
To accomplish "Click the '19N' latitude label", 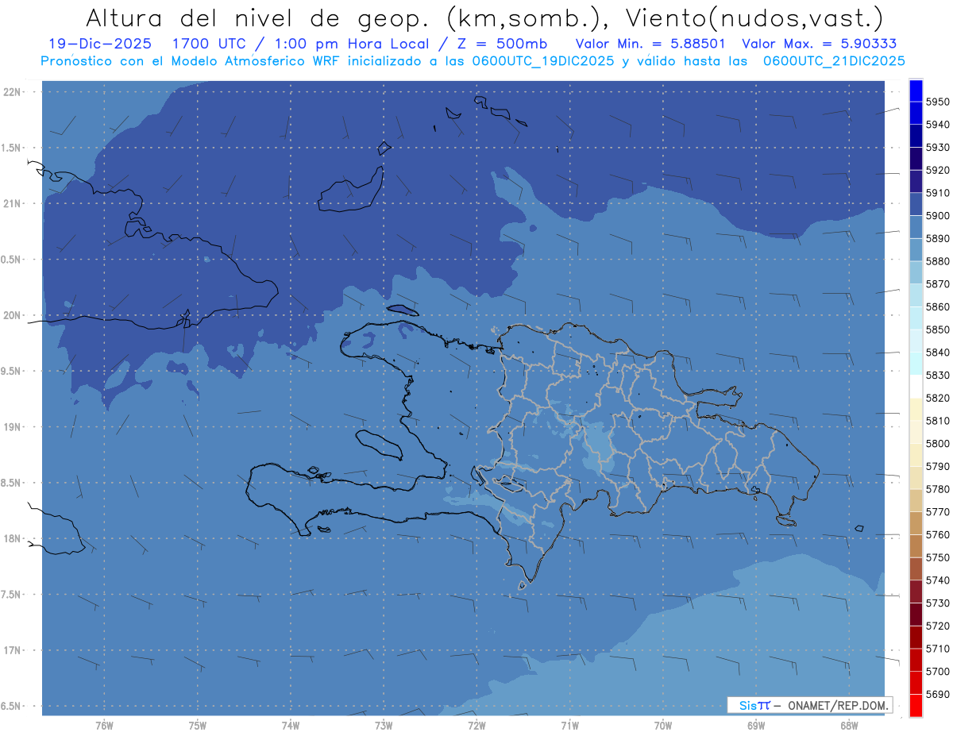I will [13, 427].
